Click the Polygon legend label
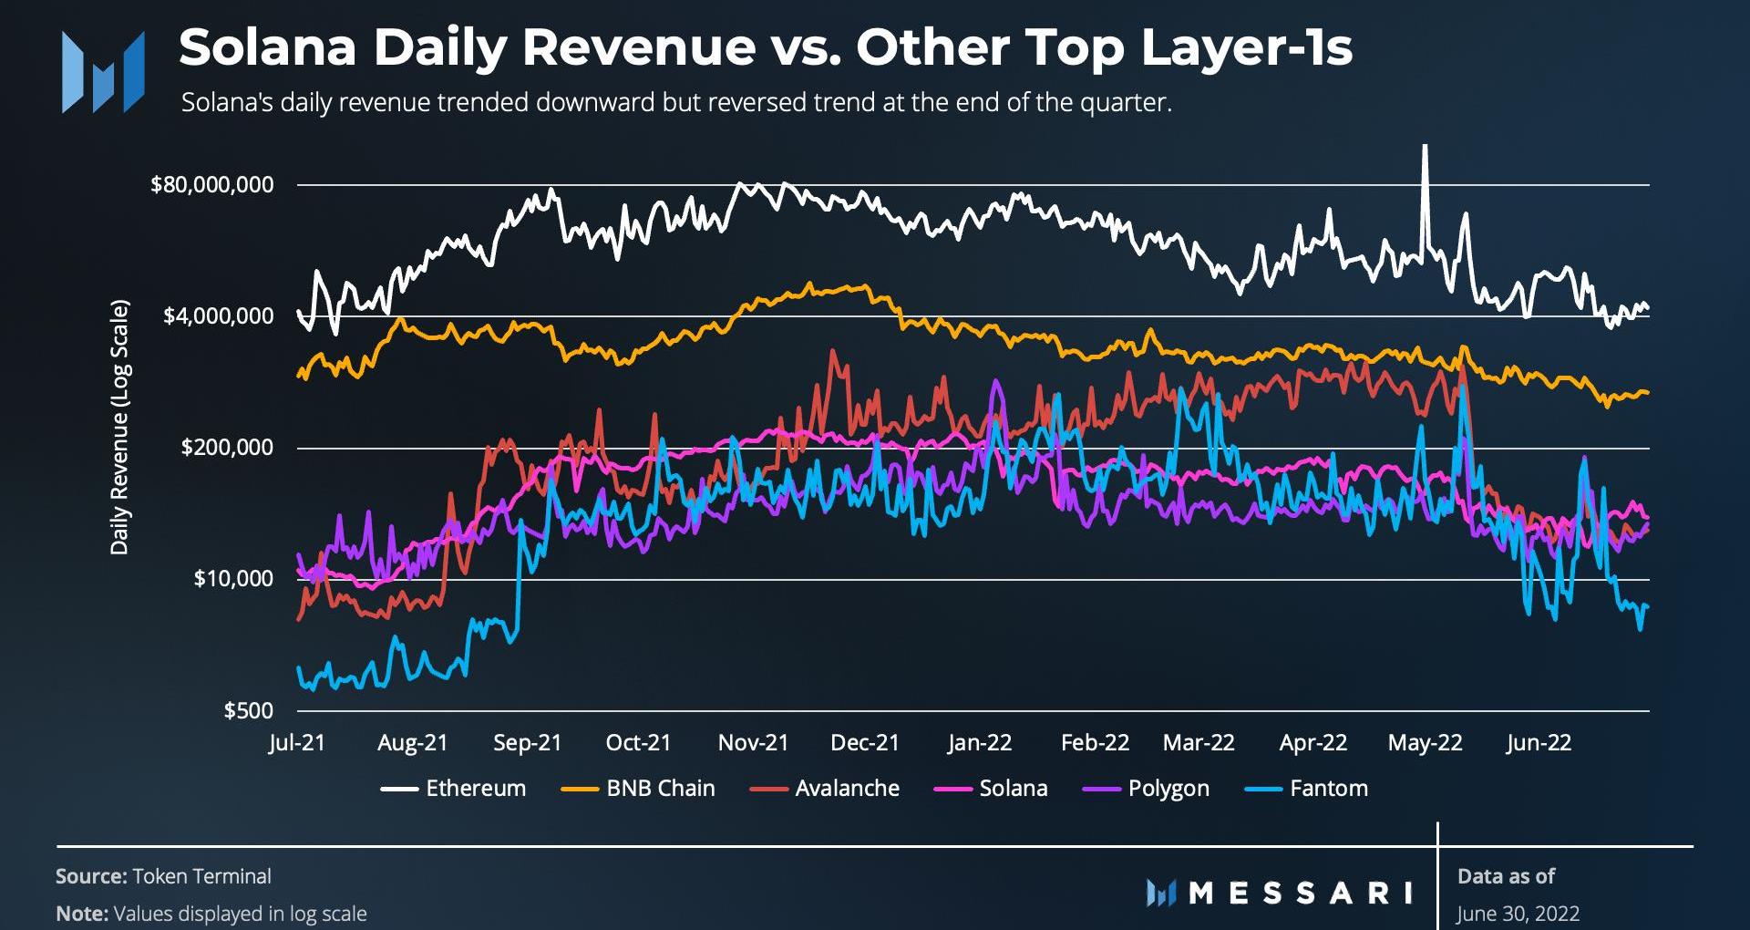 [1168, 789]
